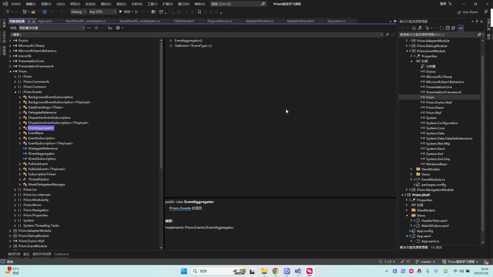Collapse all nodes in Solution Explorer

448,28
